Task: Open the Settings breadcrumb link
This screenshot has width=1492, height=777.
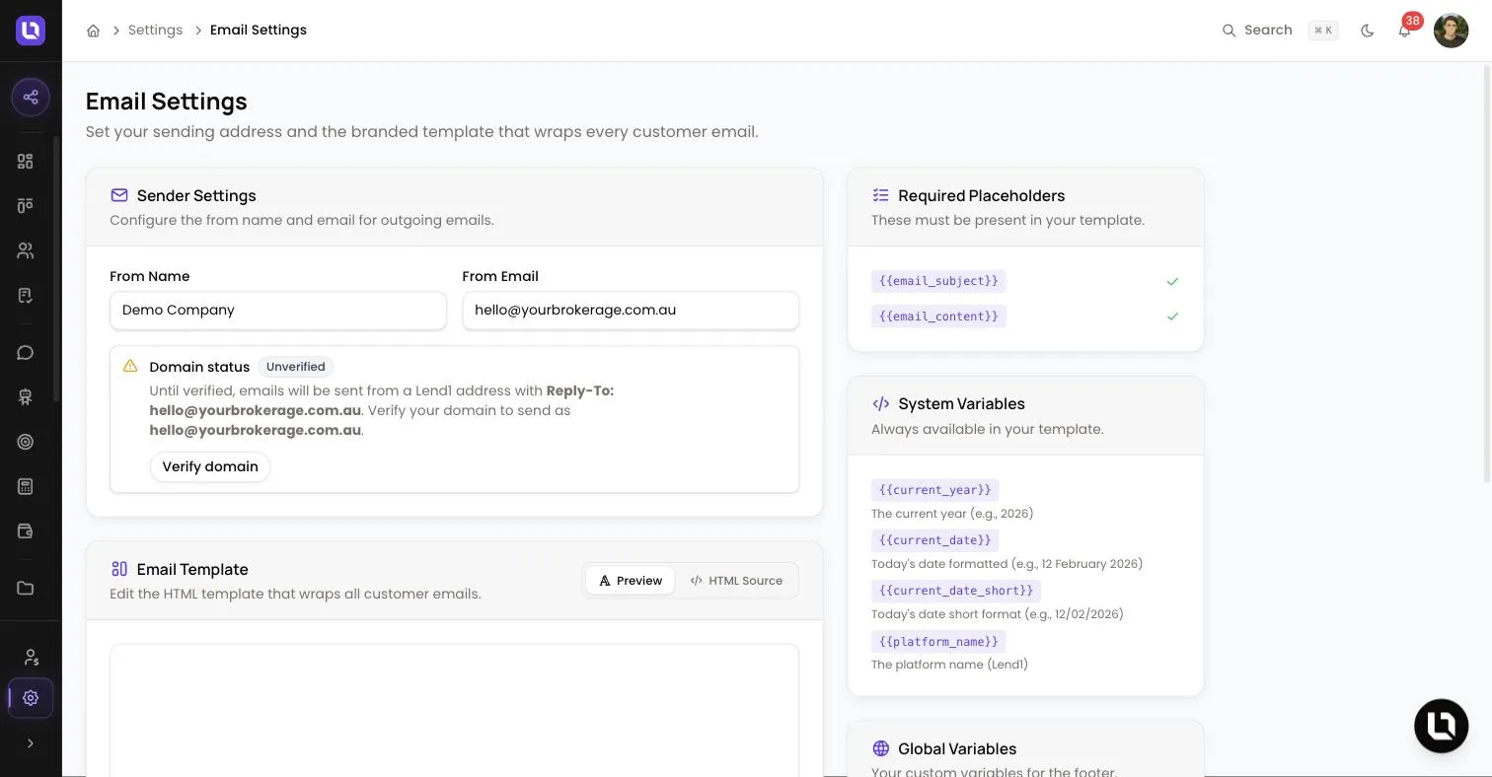Action: 155,31
